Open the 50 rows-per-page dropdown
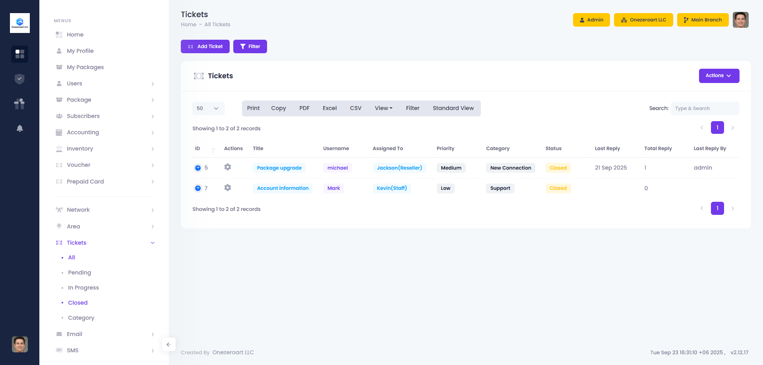 208,108
